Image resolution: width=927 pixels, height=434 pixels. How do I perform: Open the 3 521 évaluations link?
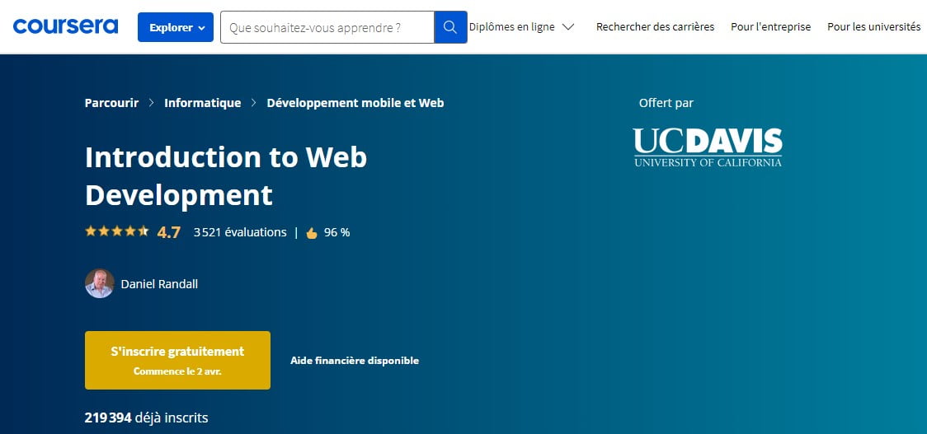click(x=240, y=232)
